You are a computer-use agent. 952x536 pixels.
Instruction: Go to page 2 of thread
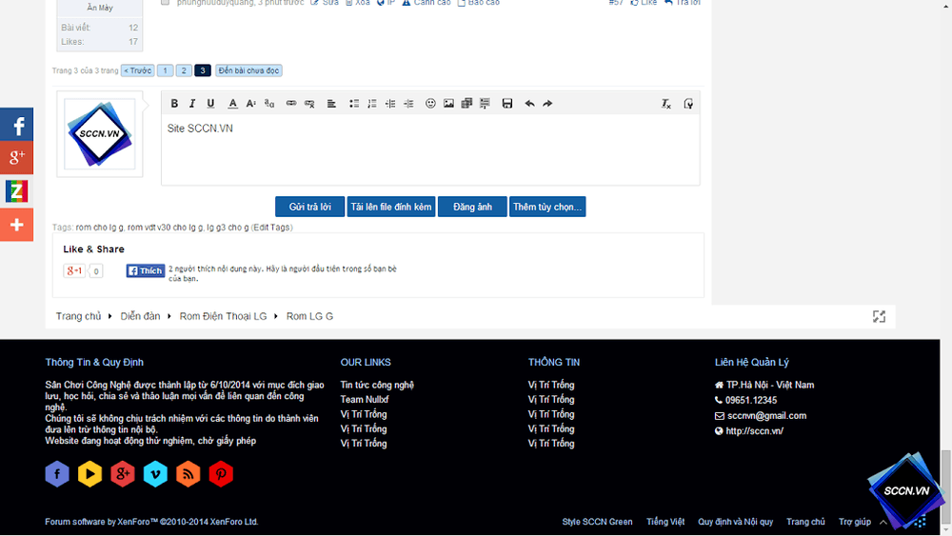click(x=184, y=70)
